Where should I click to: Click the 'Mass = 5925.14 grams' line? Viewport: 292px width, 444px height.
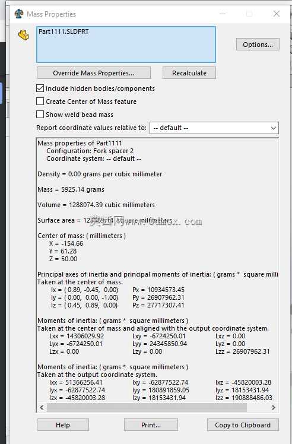point(71,189)
